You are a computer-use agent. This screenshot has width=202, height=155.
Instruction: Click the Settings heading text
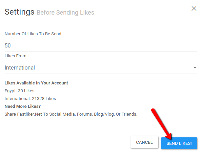click(19, 12)
